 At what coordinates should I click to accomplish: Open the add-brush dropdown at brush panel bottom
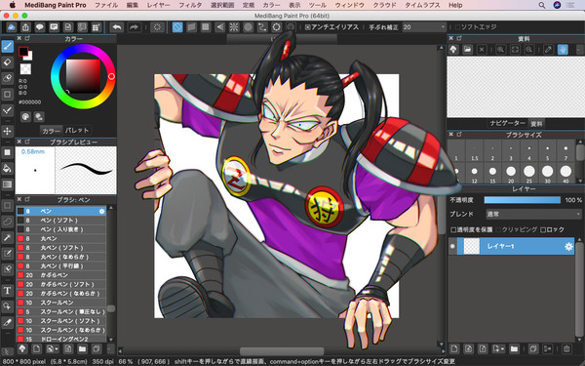(x=52, y=348)
